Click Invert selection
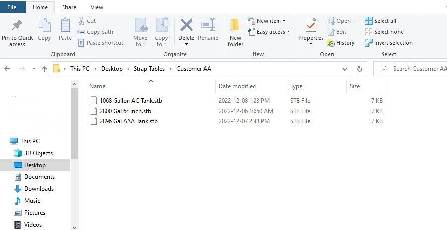This screenshot has width=447, height=230. [388, 43]
